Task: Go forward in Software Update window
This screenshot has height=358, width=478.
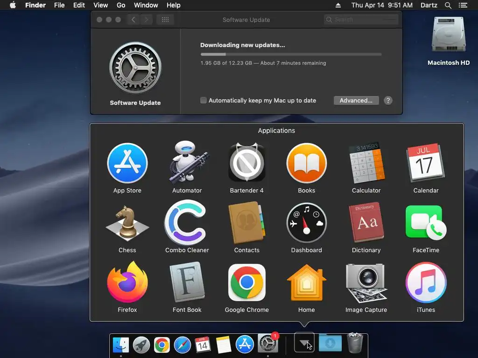Action: point(146,20)
